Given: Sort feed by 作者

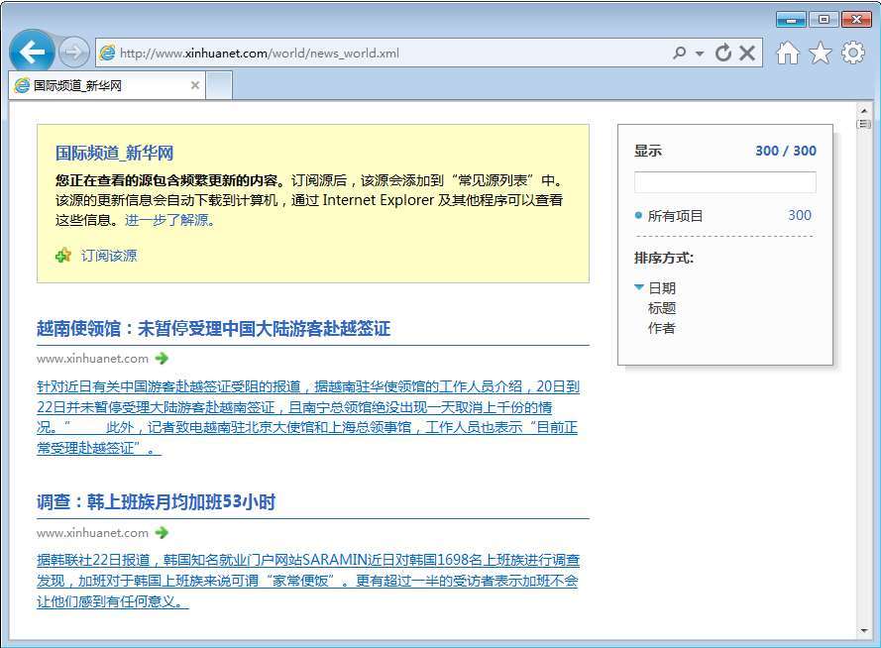Looking at the screenshot, I should (x=662, y=328).
